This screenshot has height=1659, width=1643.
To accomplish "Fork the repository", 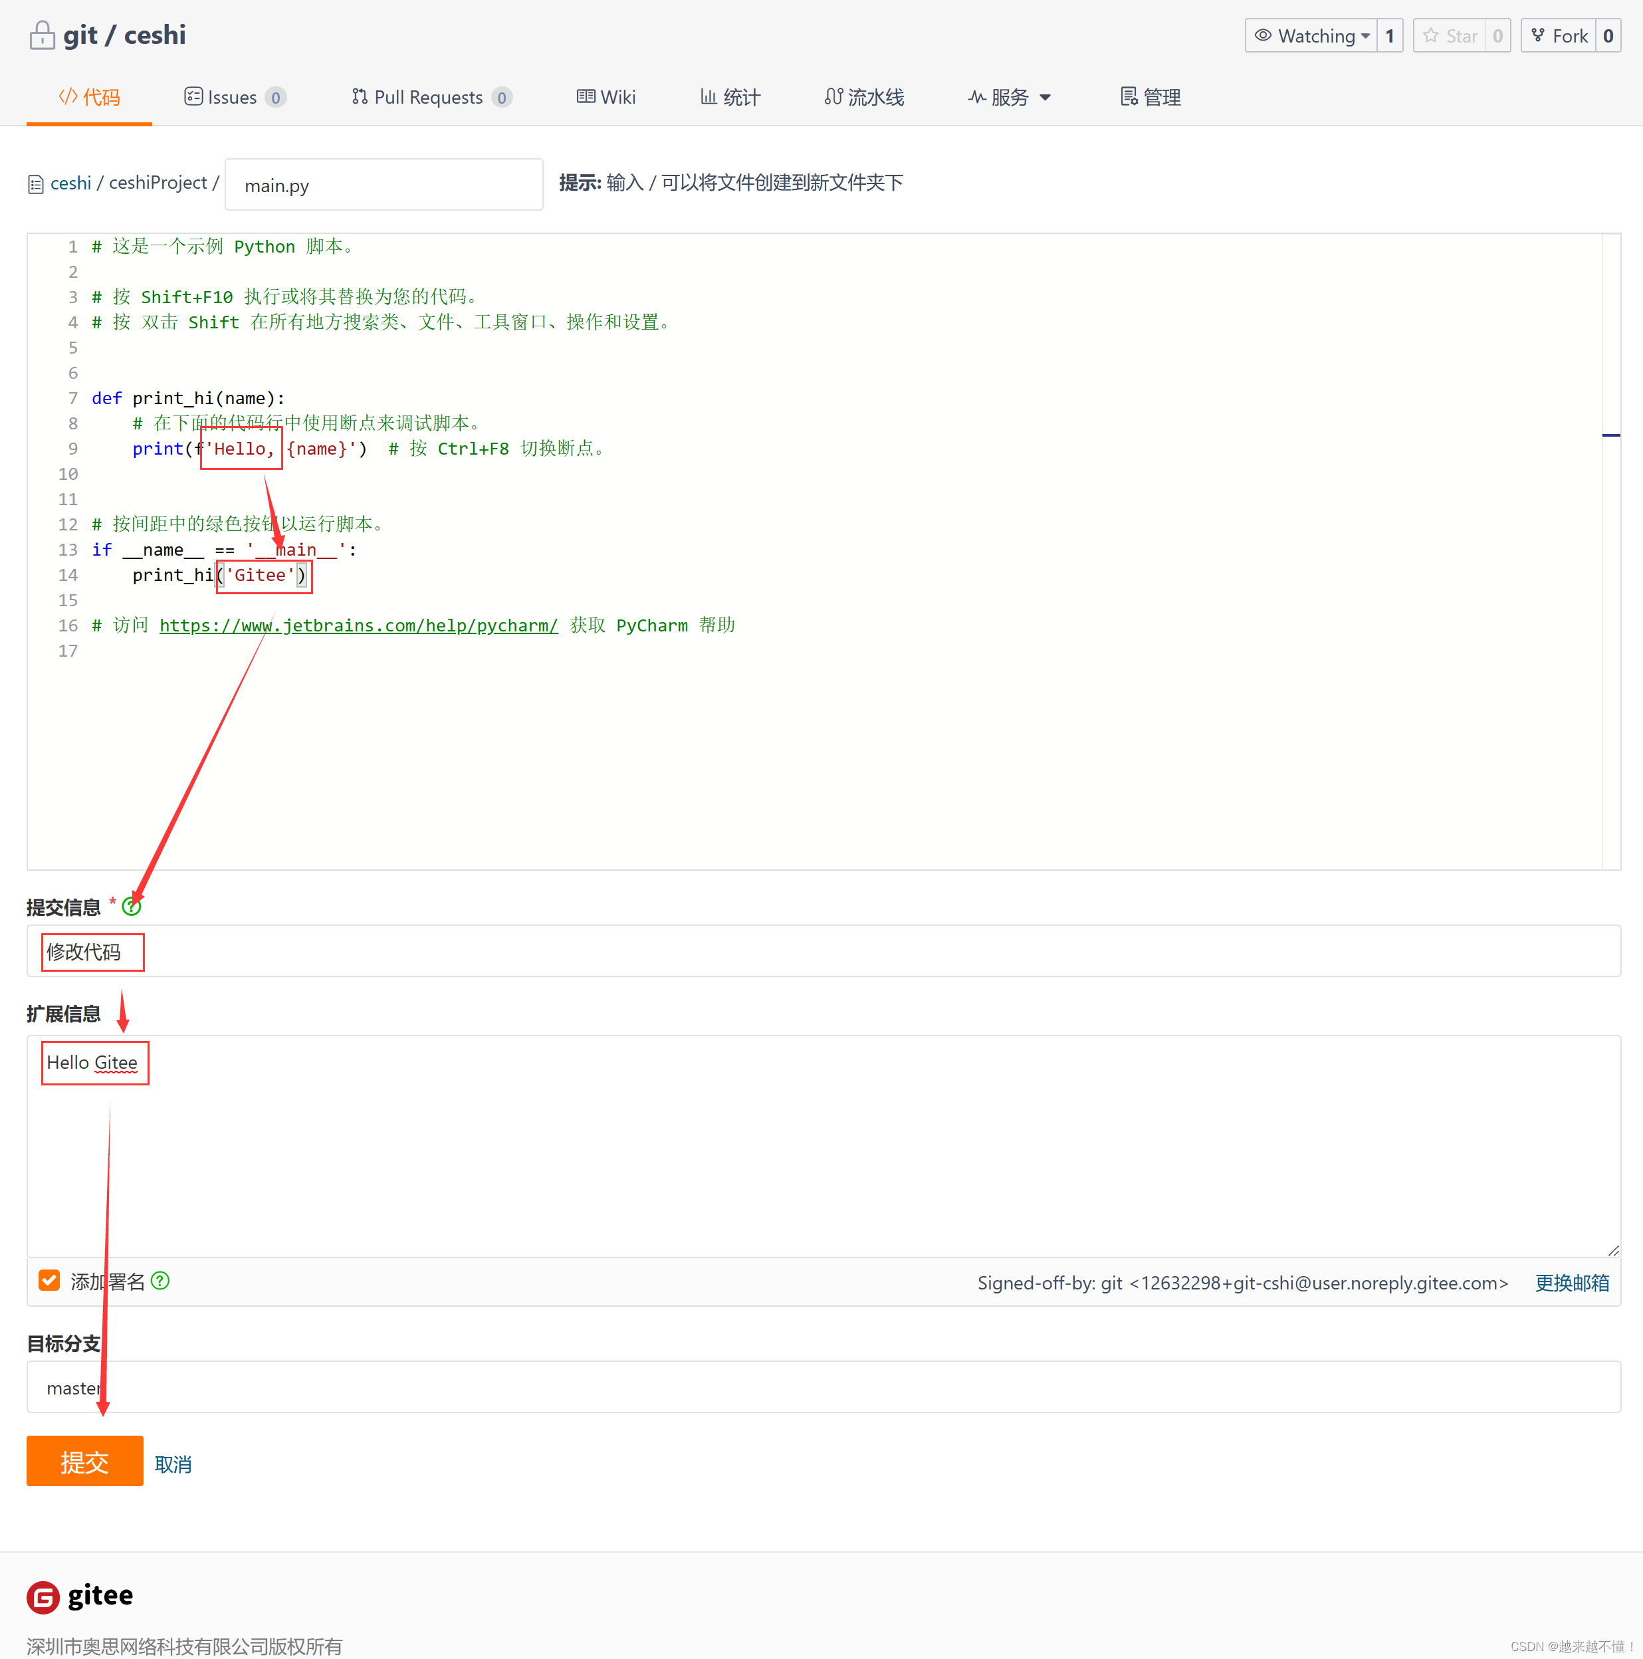I will pos(1559,36).
